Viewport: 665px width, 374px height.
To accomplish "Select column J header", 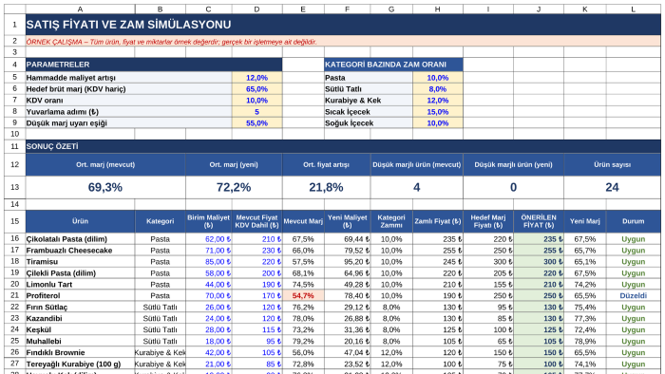I will pos(539,9).
